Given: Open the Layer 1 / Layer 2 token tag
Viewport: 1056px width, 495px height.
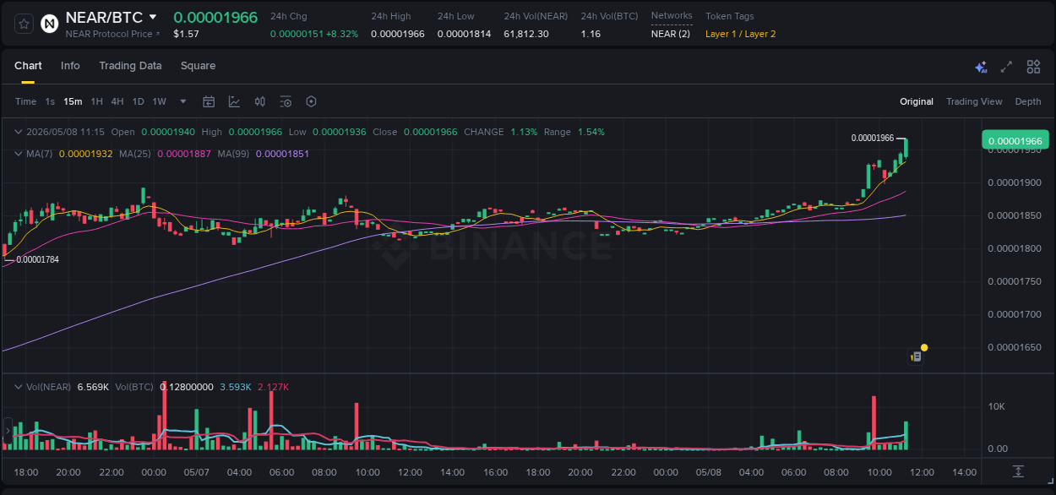Looking at the screenshot, I should point(741,34).
